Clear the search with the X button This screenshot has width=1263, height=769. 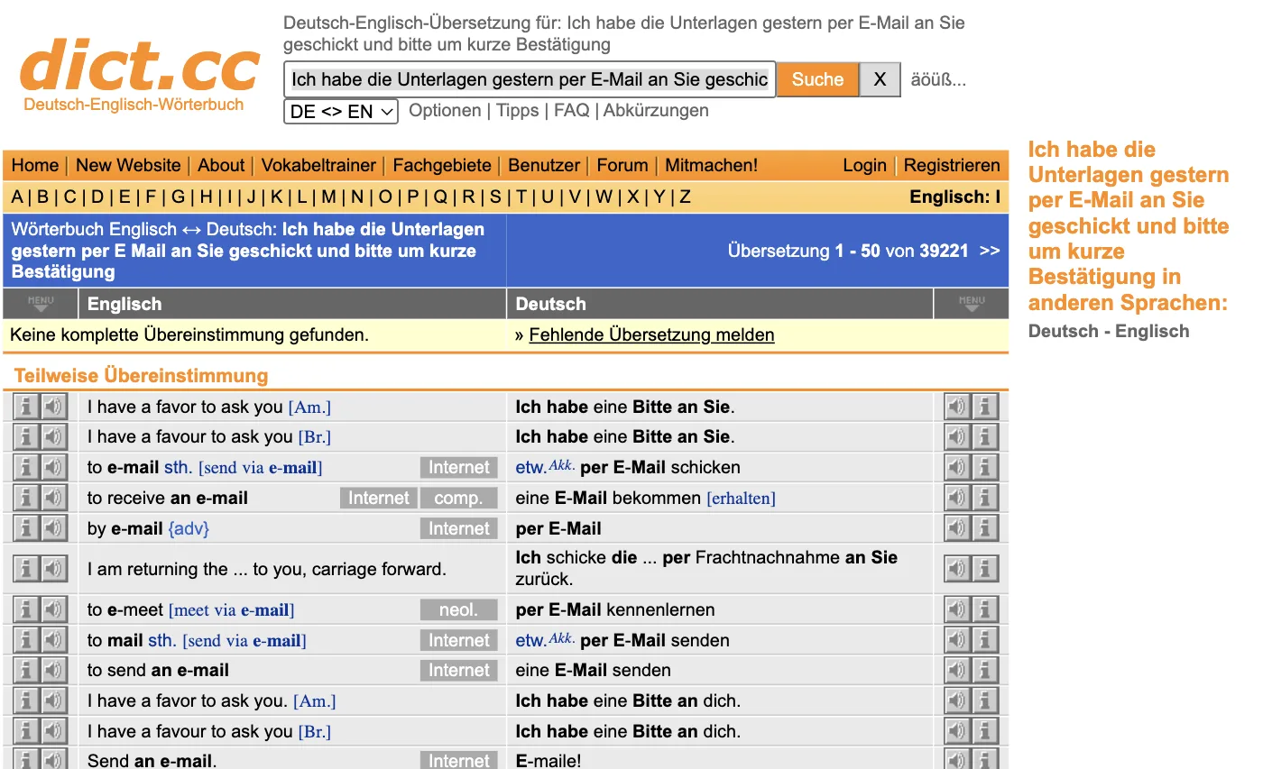[x=880, y=79]
